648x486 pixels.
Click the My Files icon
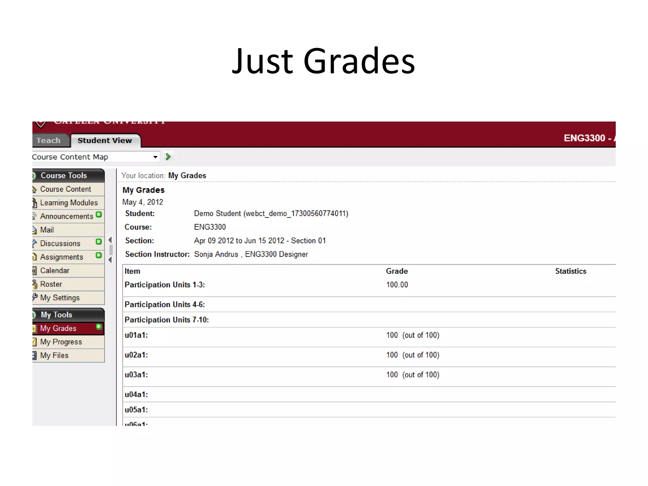point(34,355)
